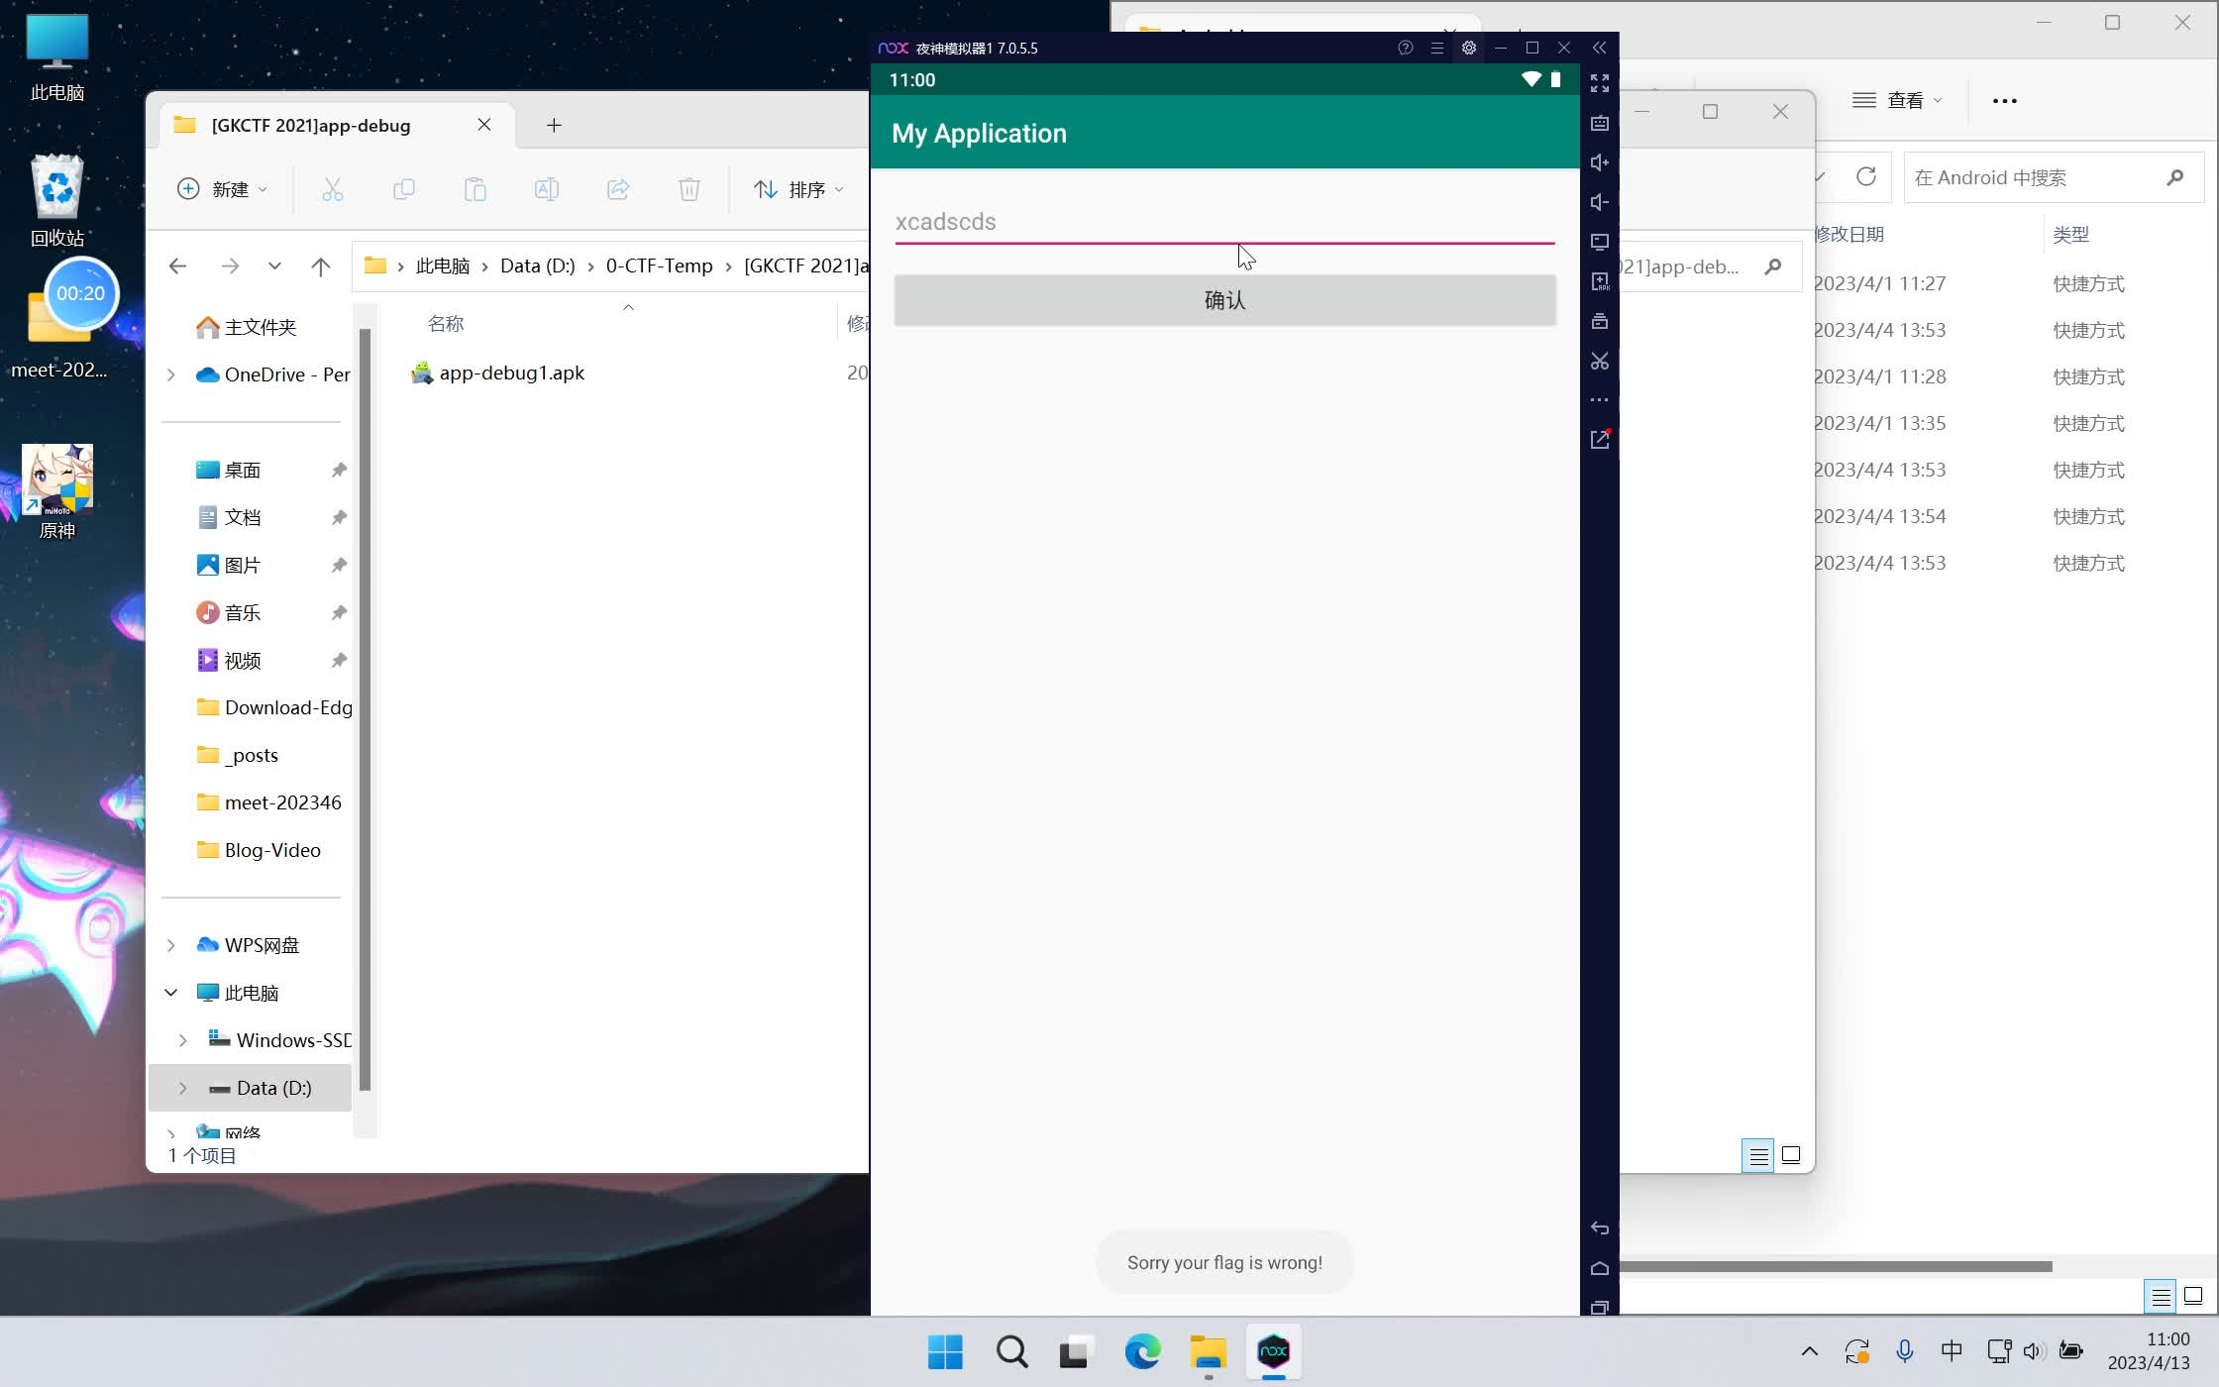Click Copy icon in Explorer toolbar
Viewport: 2219px width, 1387px height.
pyautogui.click(x=404, y=189)
